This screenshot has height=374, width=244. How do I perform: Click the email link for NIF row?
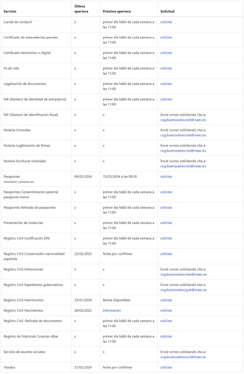(183, 120)
